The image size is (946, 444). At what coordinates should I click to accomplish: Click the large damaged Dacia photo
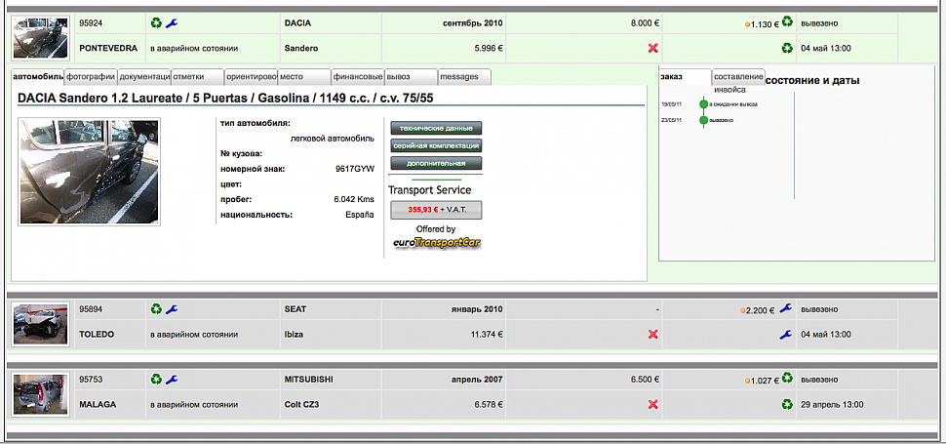[90, 172]
